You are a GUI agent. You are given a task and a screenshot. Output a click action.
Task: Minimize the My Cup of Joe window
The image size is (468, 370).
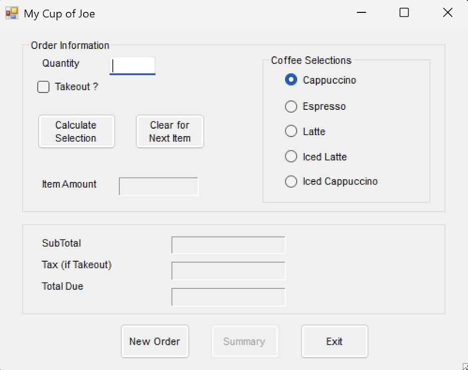[x=361, y=13]
